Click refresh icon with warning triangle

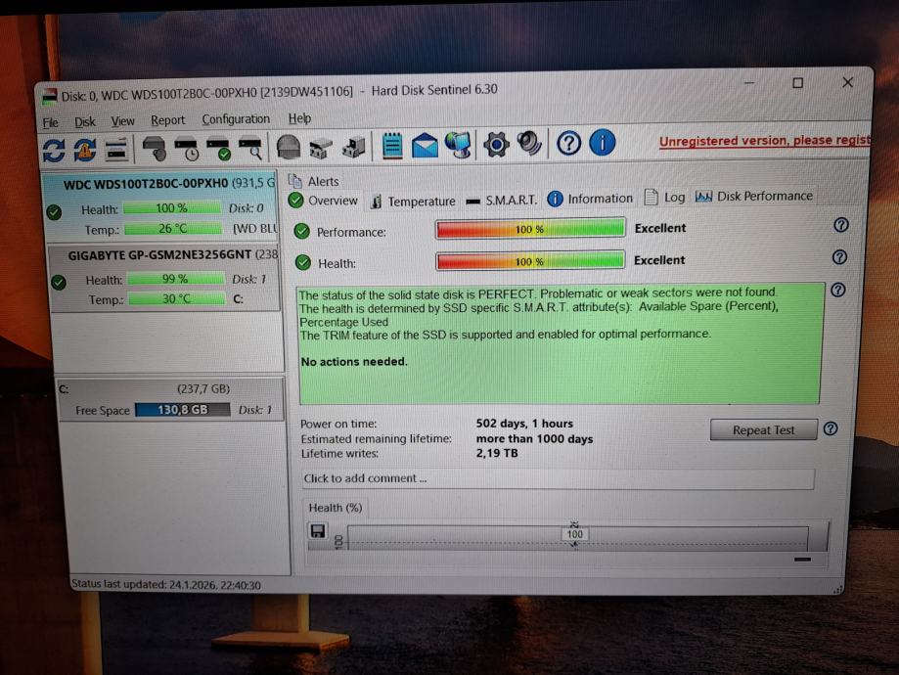[x=84, y=151]
